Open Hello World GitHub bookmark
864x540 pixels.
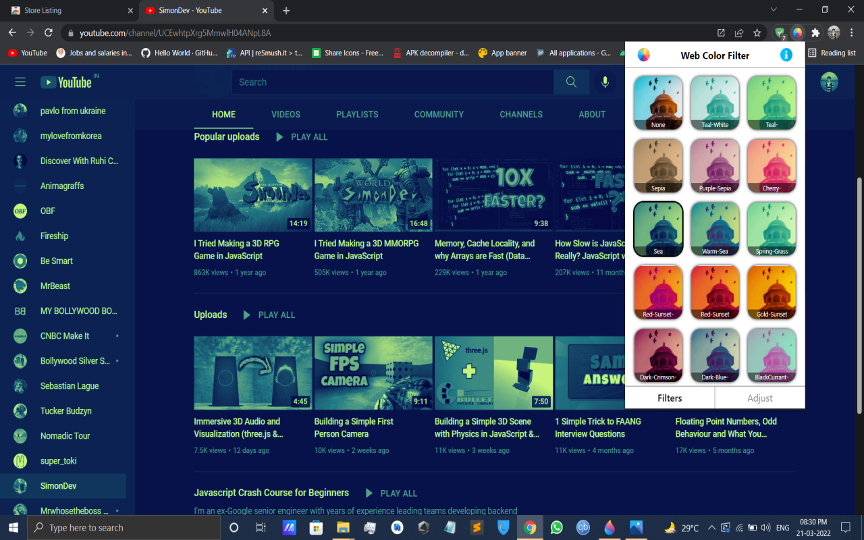(179, 53)
